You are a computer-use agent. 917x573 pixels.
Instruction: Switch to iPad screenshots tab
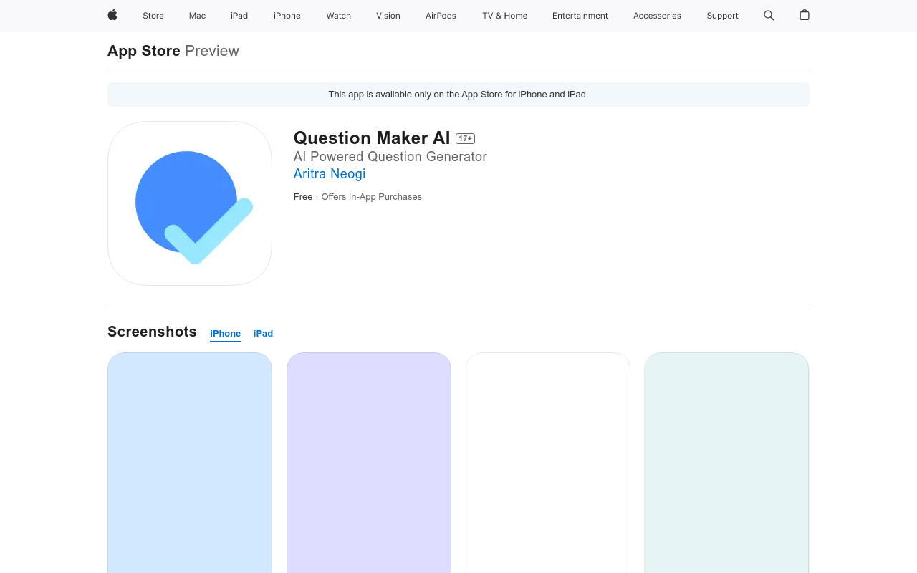tap(263, 334)
